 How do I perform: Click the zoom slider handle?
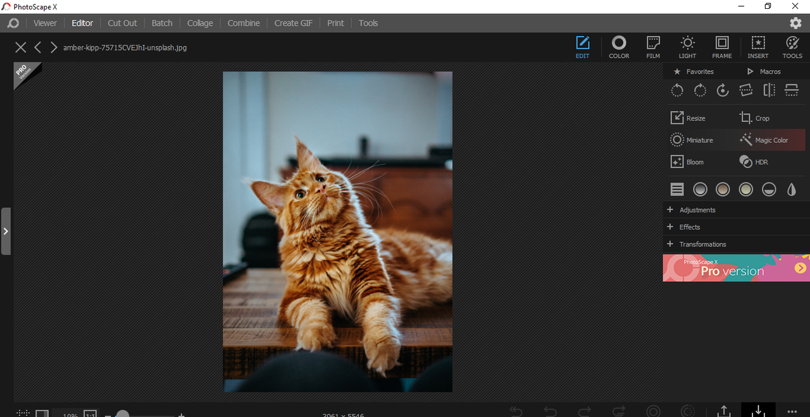[123, 414]
